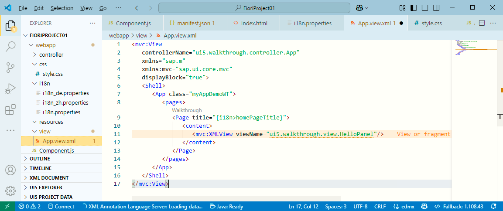Expand the UI5 PROJECT DATA section
This screenshot has width=503, height=211.
pos(61,197)
